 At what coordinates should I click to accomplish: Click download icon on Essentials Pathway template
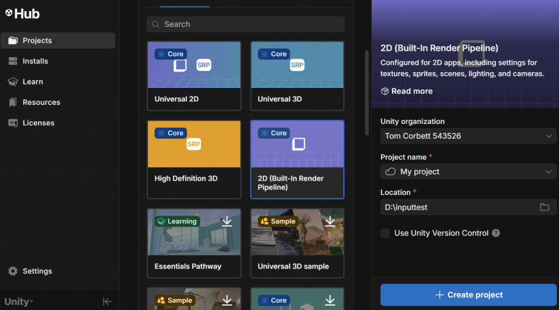(x=227, y=221)
